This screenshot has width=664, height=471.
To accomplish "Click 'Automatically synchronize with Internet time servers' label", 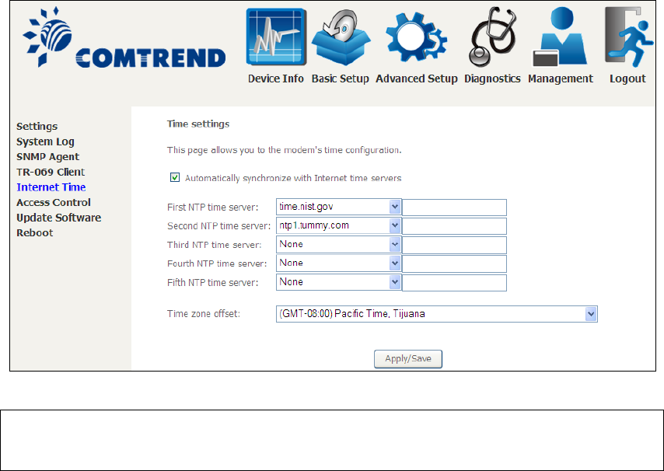I will 293,178.
